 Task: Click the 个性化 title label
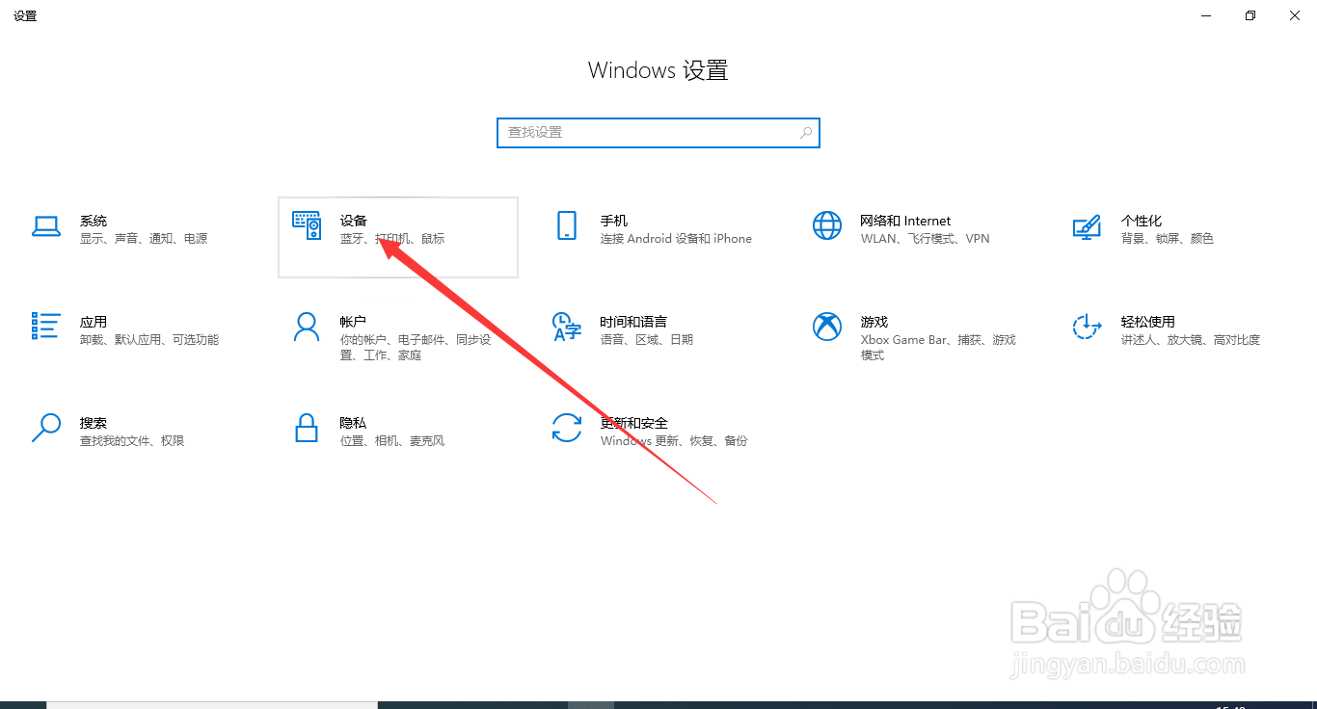coord(1142,221)
